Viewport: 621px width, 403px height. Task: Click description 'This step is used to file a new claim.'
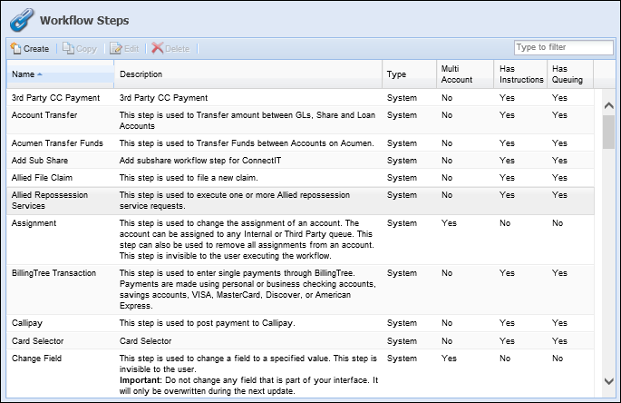[189, 178]
